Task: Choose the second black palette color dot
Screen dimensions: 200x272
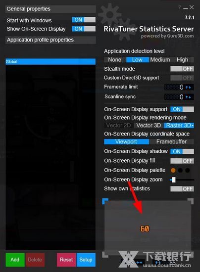Action: (188, 170)
